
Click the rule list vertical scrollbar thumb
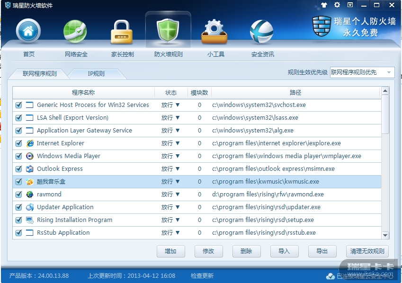click(x=385, y=114)
